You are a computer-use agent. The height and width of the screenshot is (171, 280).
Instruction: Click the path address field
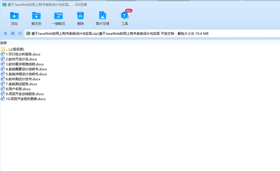pos(152,33)
